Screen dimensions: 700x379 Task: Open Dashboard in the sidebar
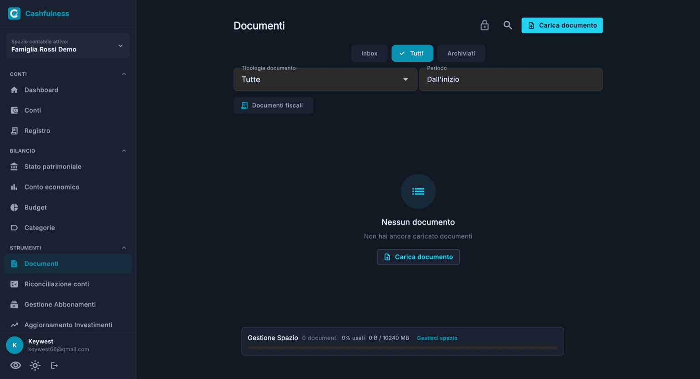(x=68, y=90)
